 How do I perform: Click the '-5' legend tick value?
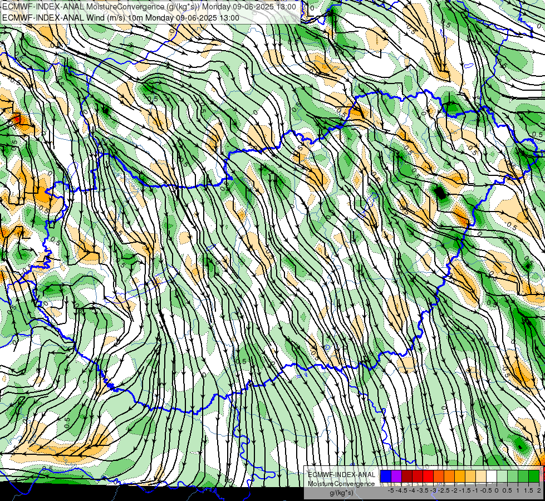pyautogui.click(x=391, y=490)
